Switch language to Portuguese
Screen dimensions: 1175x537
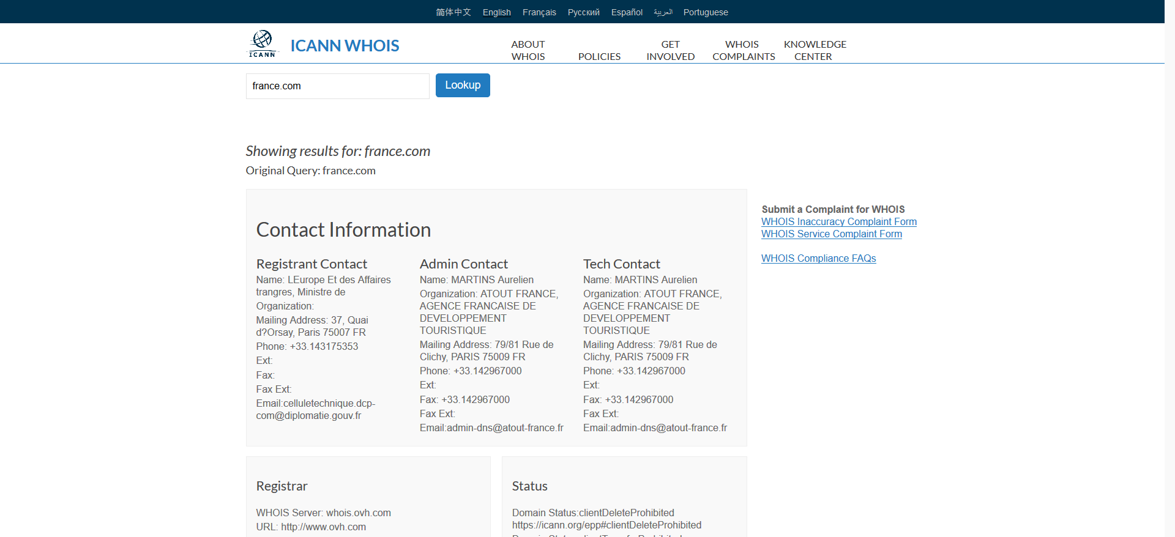tap(706, 12)
